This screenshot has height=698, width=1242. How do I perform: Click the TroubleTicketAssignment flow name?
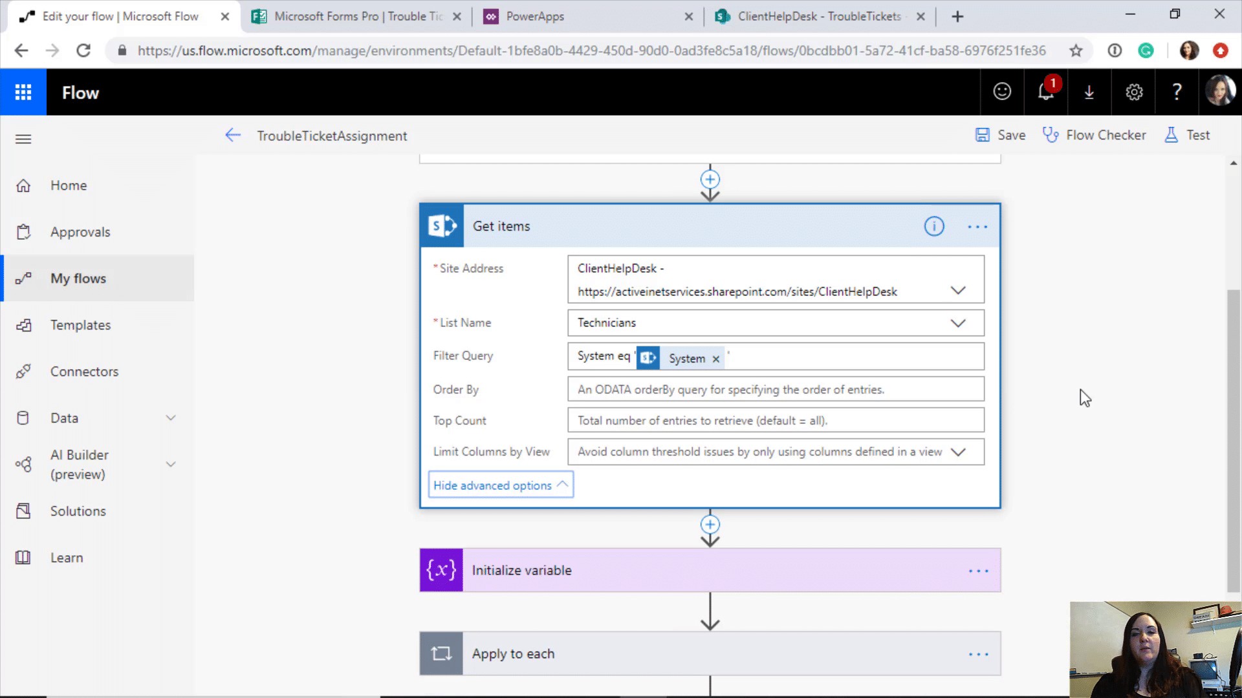[x=332, y=136]
